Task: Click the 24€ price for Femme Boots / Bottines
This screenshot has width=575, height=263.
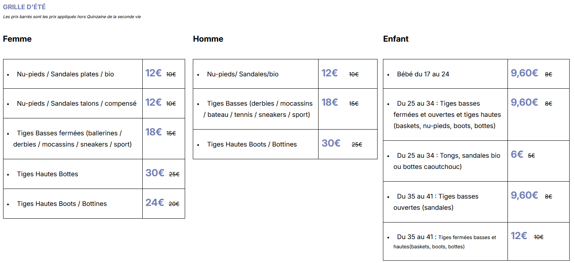Action: point(155,202)
